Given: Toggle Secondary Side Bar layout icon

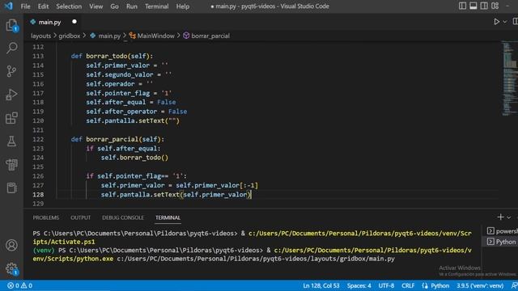Looking at the screenshot, I should pos(484,6).
